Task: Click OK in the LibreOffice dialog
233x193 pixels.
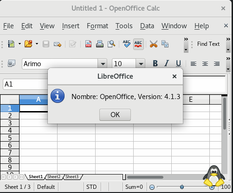Action: pos(115,115)
